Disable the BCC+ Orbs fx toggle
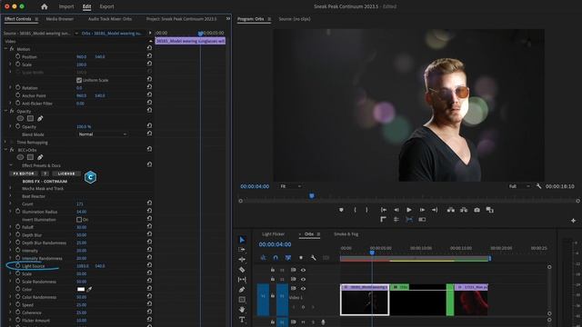582x327 pixels. 12,150
